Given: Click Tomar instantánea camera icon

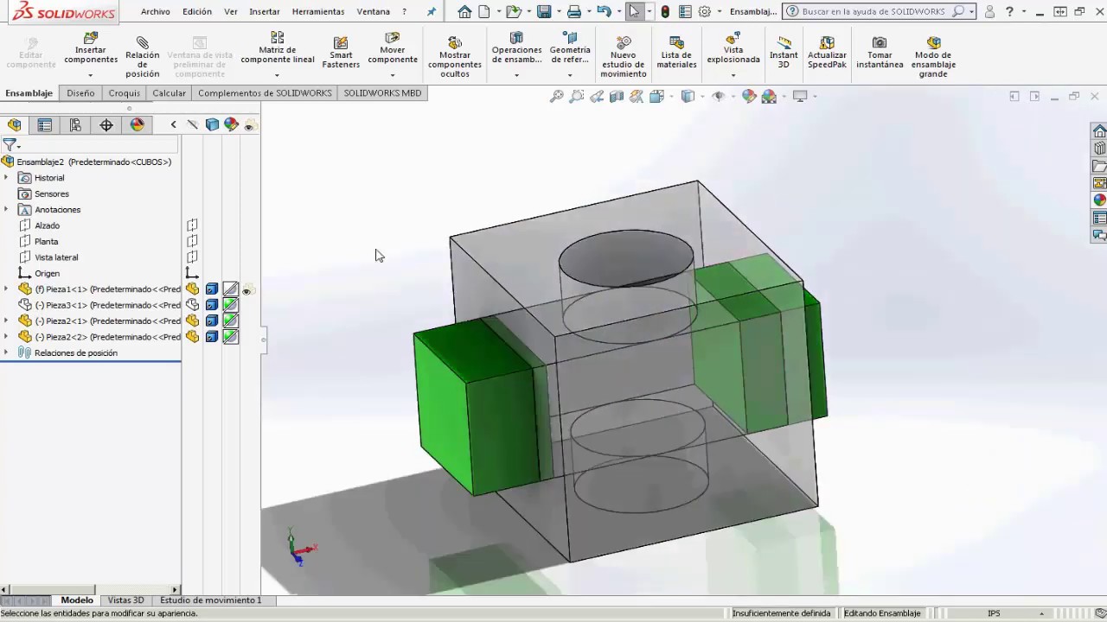Looking at the screenshot, I should [880, 52].
